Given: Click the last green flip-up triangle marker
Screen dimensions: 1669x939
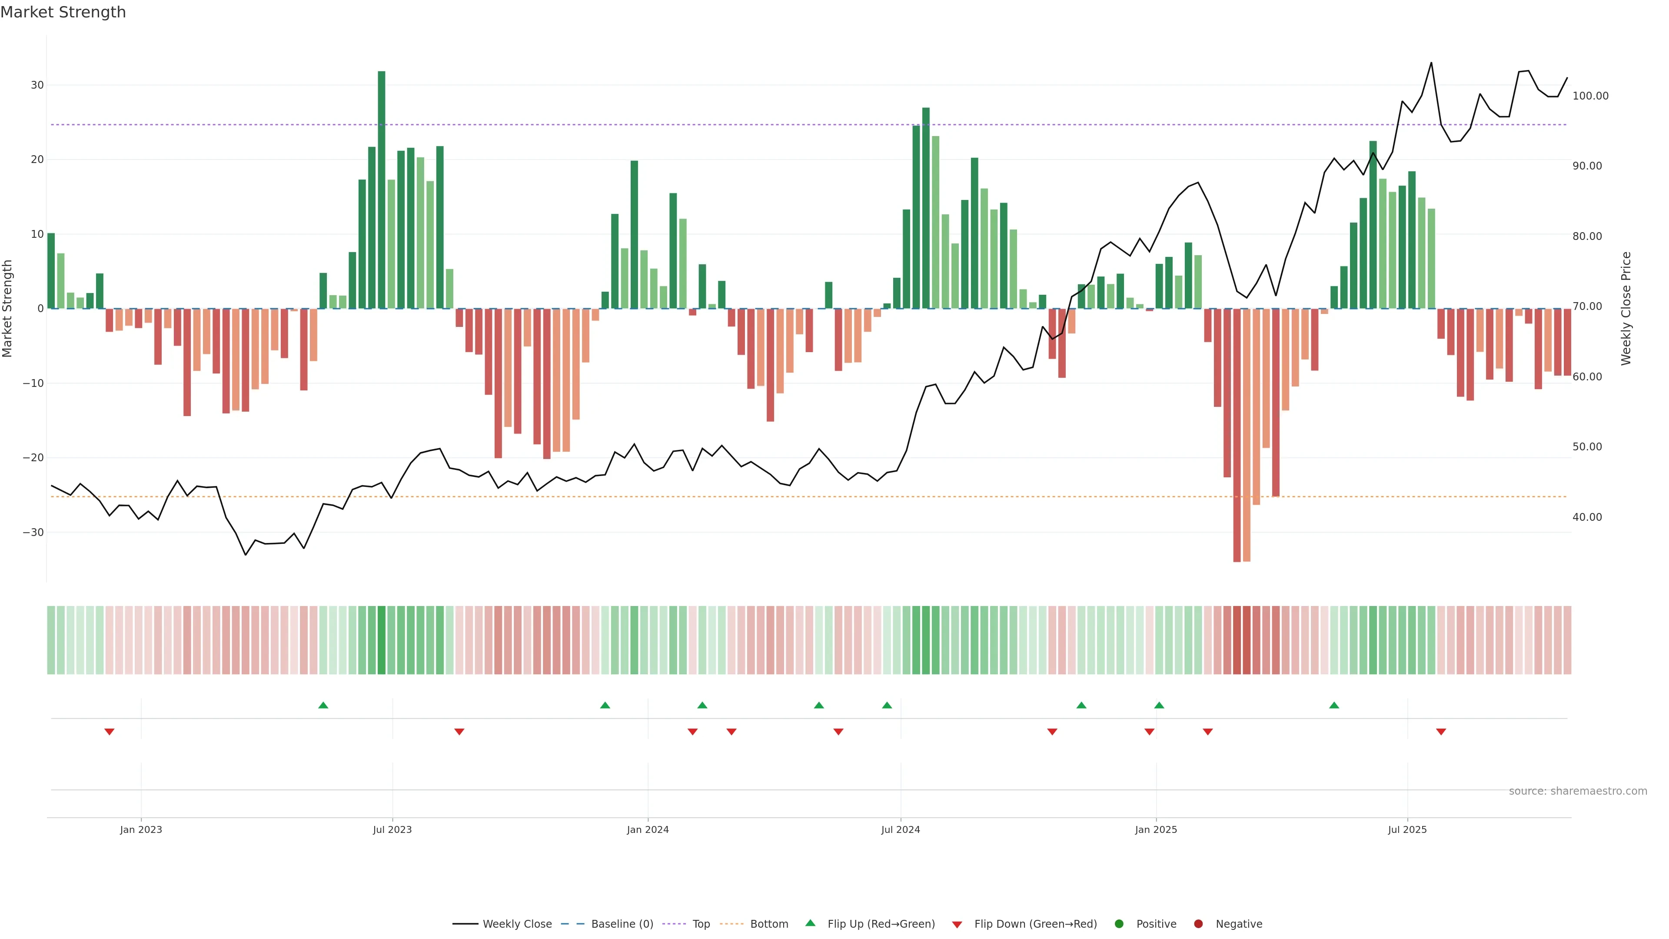Looking at the screenshot, I should (1334, 705).
